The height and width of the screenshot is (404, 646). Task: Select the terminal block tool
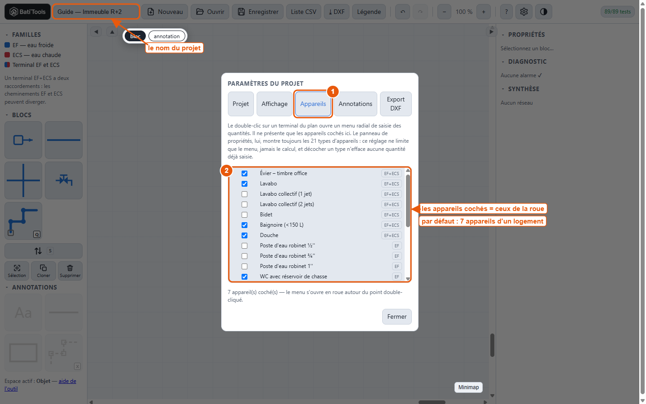[x=23, y=140]
